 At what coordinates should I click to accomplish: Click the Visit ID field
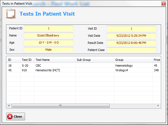point(131,29)
